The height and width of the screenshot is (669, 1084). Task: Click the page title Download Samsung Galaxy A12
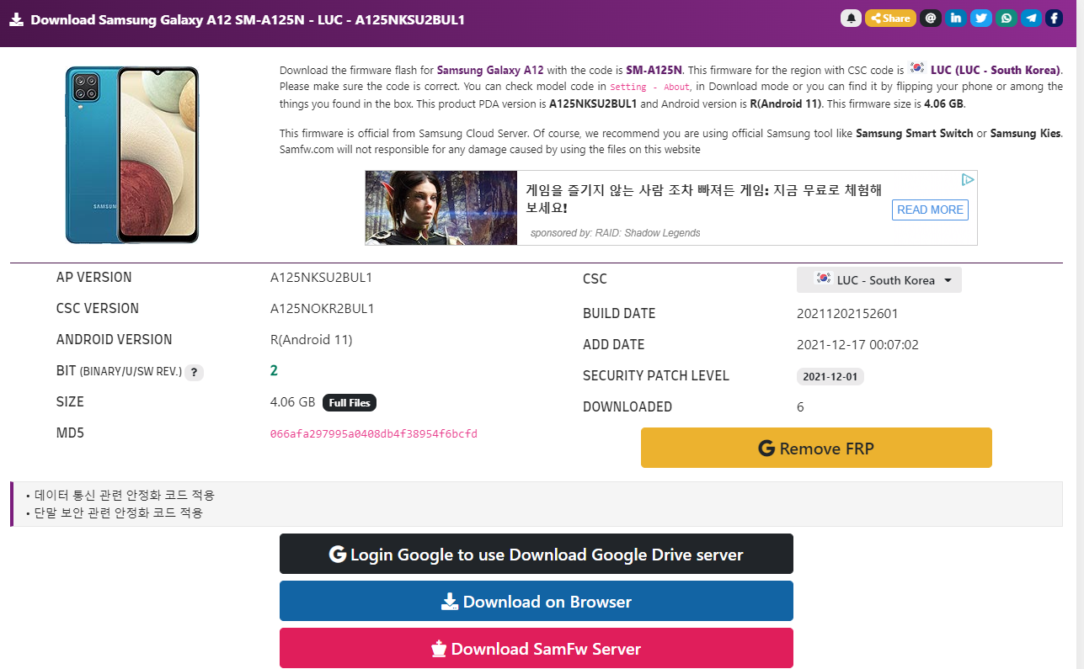coord(248,19)
